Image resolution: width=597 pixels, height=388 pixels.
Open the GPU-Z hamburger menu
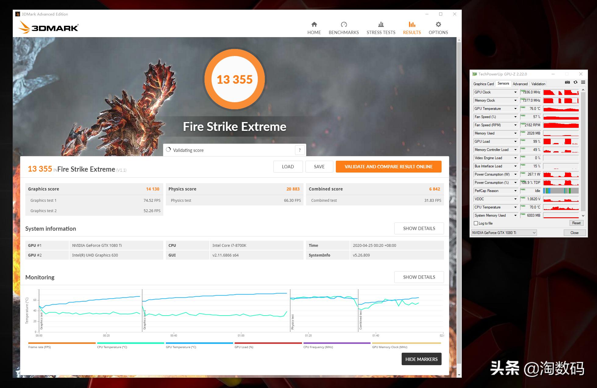point(583,82)
